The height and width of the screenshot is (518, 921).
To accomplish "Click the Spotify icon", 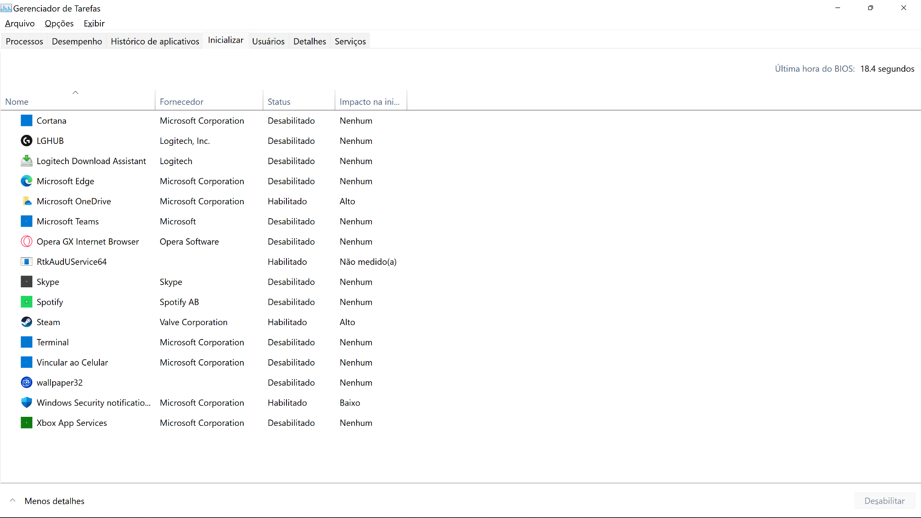I will click(x=27, y=302).
